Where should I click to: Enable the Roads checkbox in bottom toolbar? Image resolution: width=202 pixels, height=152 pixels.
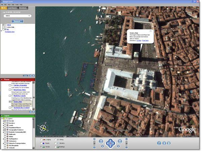[x=41, y=143]
